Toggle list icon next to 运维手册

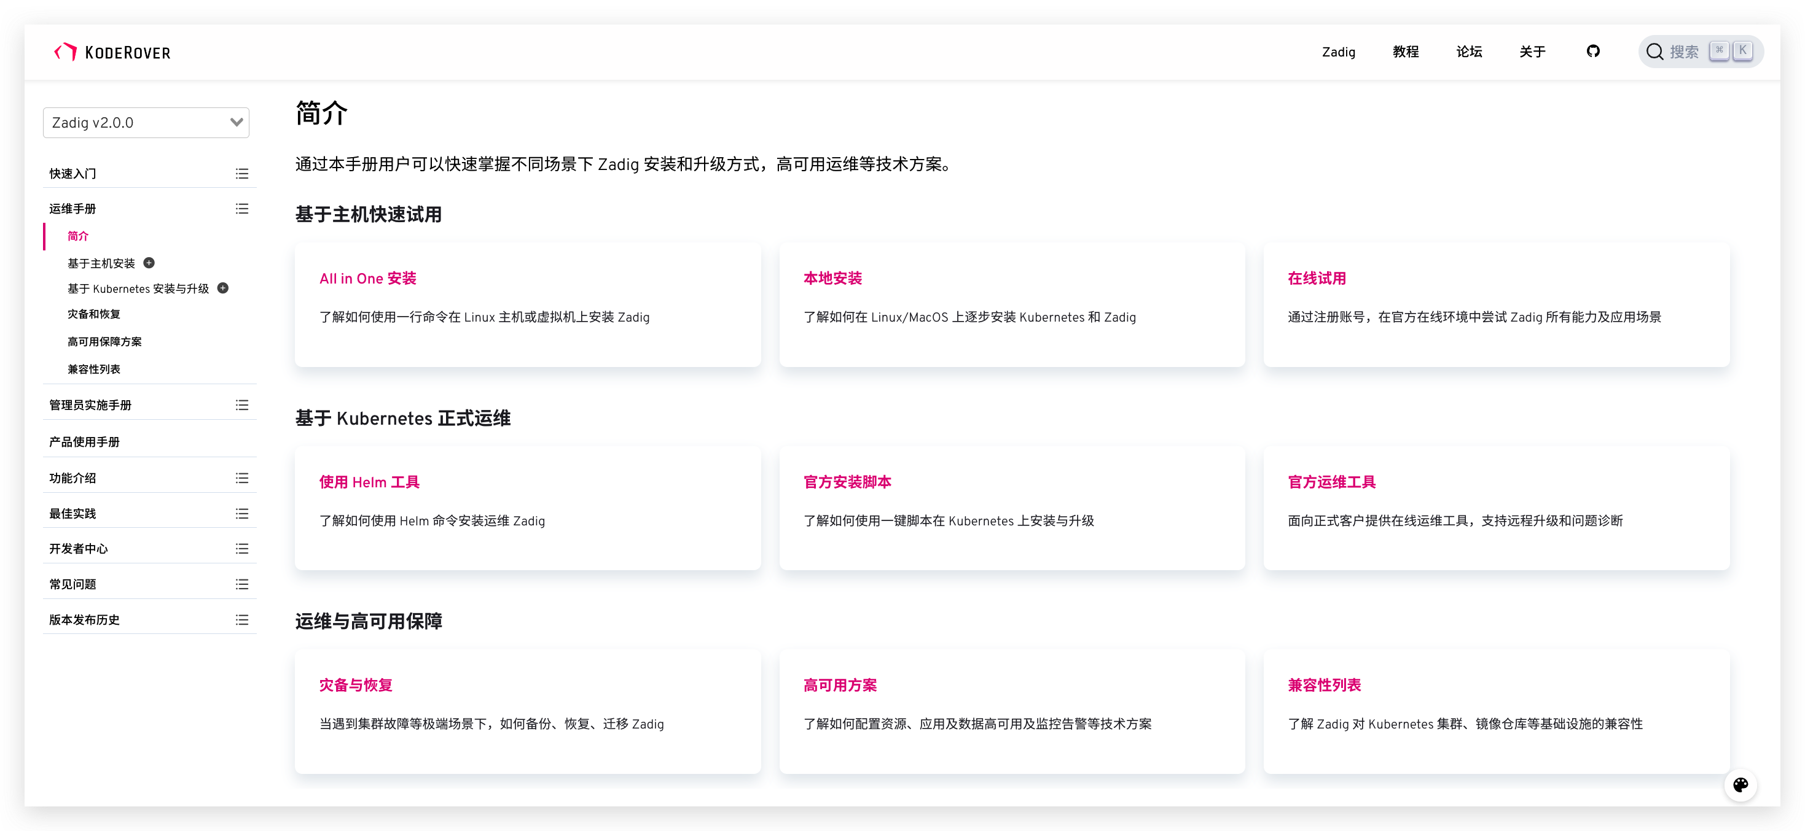tap(241, 209)
